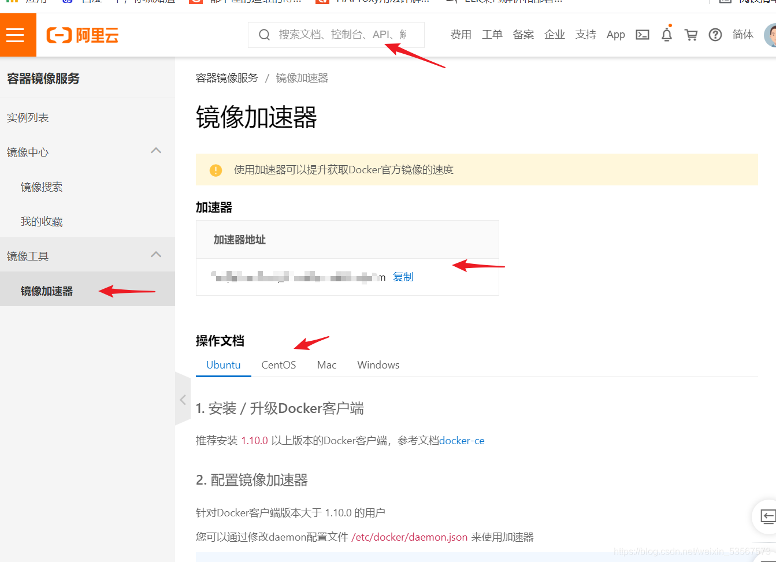Click the 镜像工具 sidebar group label

(28, 256)
